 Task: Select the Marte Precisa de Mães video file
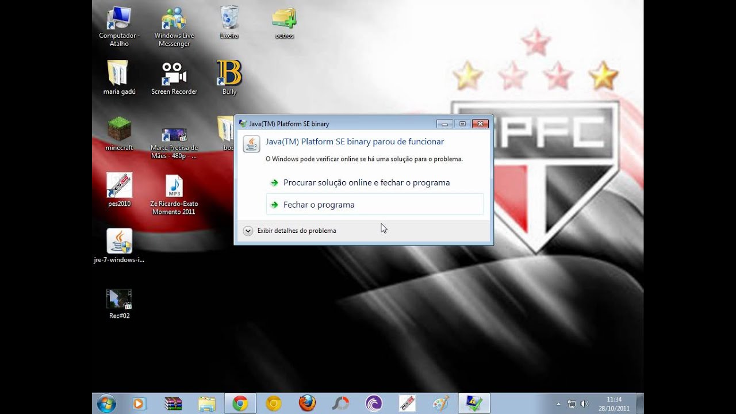click(x=174, y=143)
